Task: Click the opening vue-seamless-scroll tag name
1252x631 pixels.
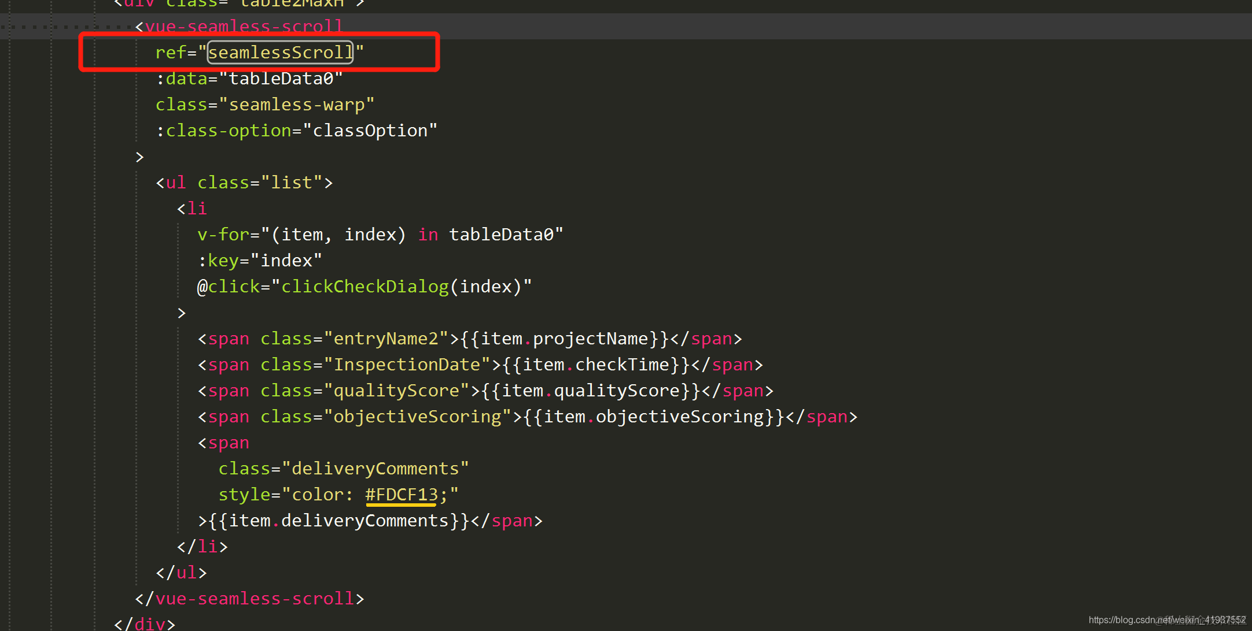Action: [244, 27]
